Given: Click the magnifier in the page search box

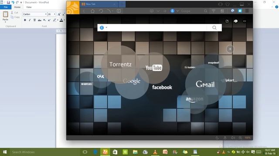Looking at the screenshot, I should coord(214,28).
